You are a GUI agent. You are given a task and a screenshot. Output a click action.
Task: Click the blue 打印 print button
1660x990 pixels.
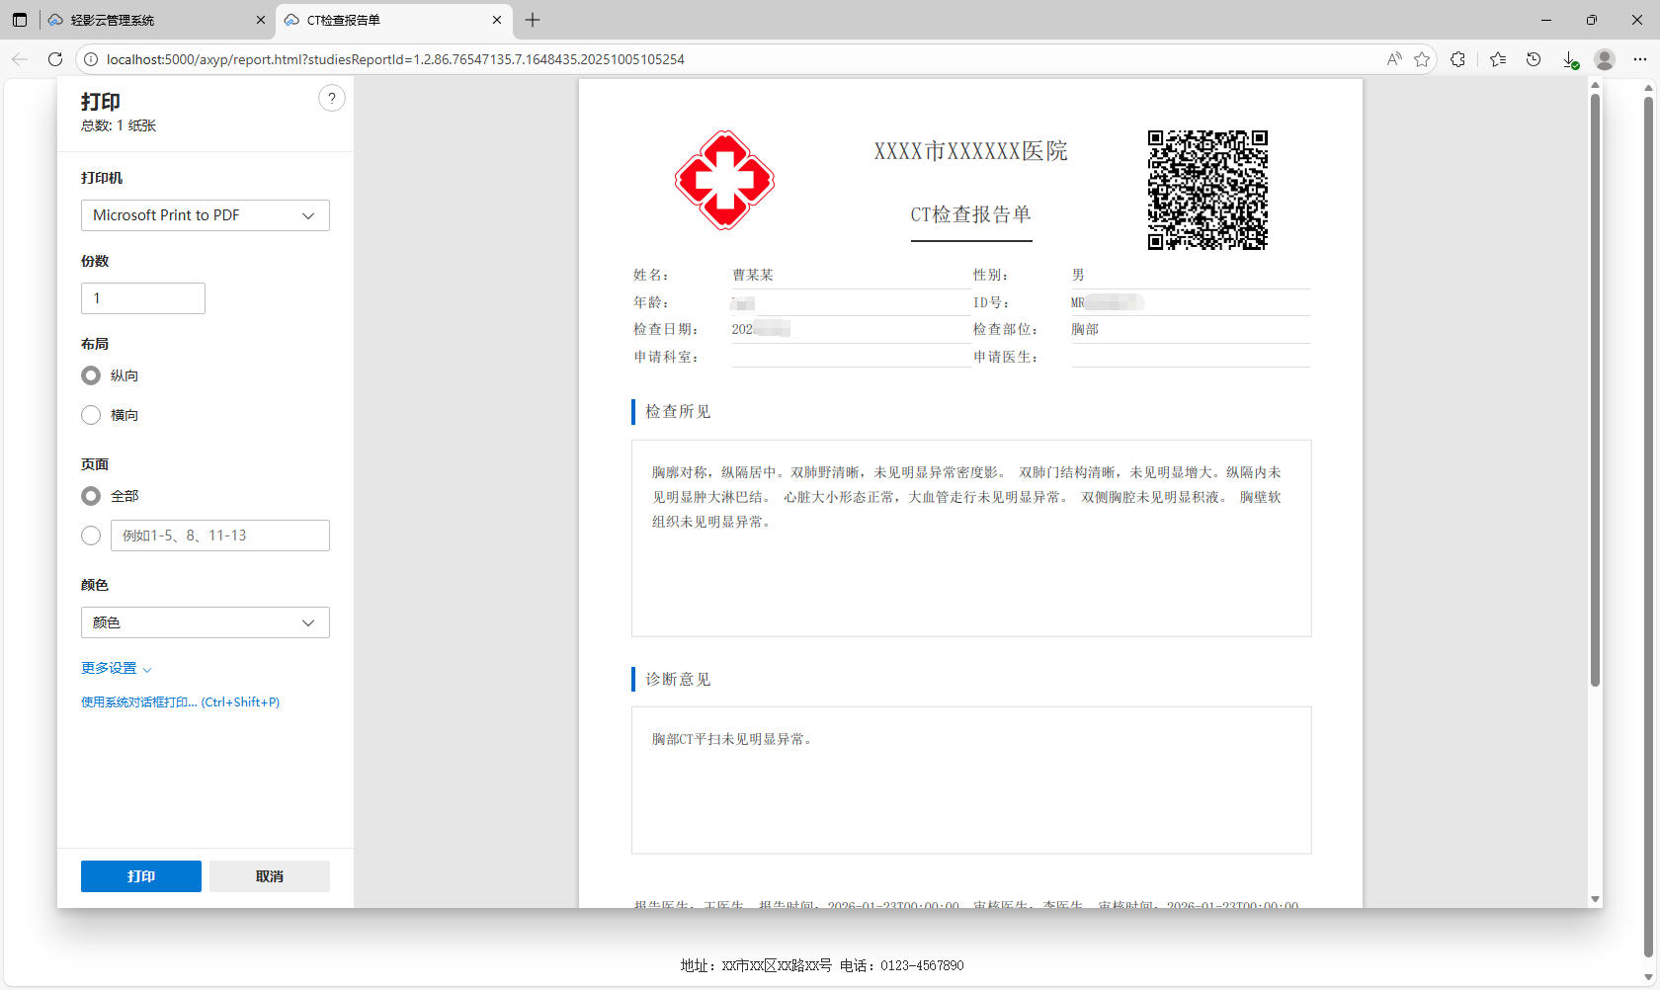tap(140, 876)
